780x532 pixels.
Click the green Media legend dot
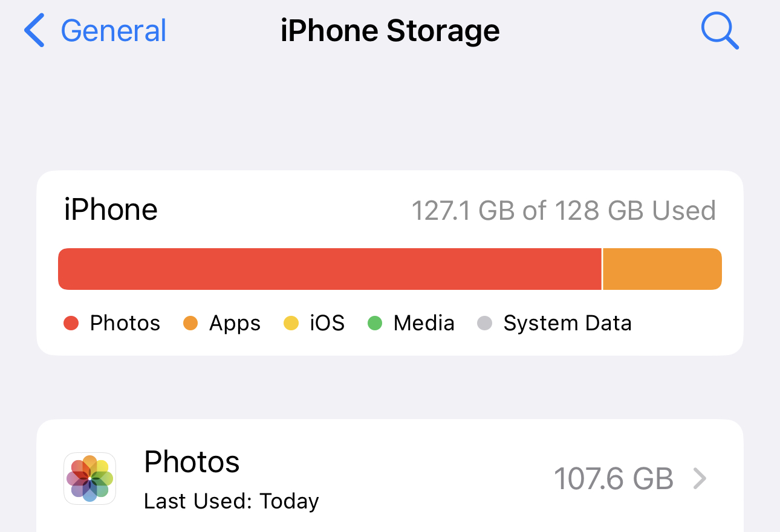[x=375, y=323]
